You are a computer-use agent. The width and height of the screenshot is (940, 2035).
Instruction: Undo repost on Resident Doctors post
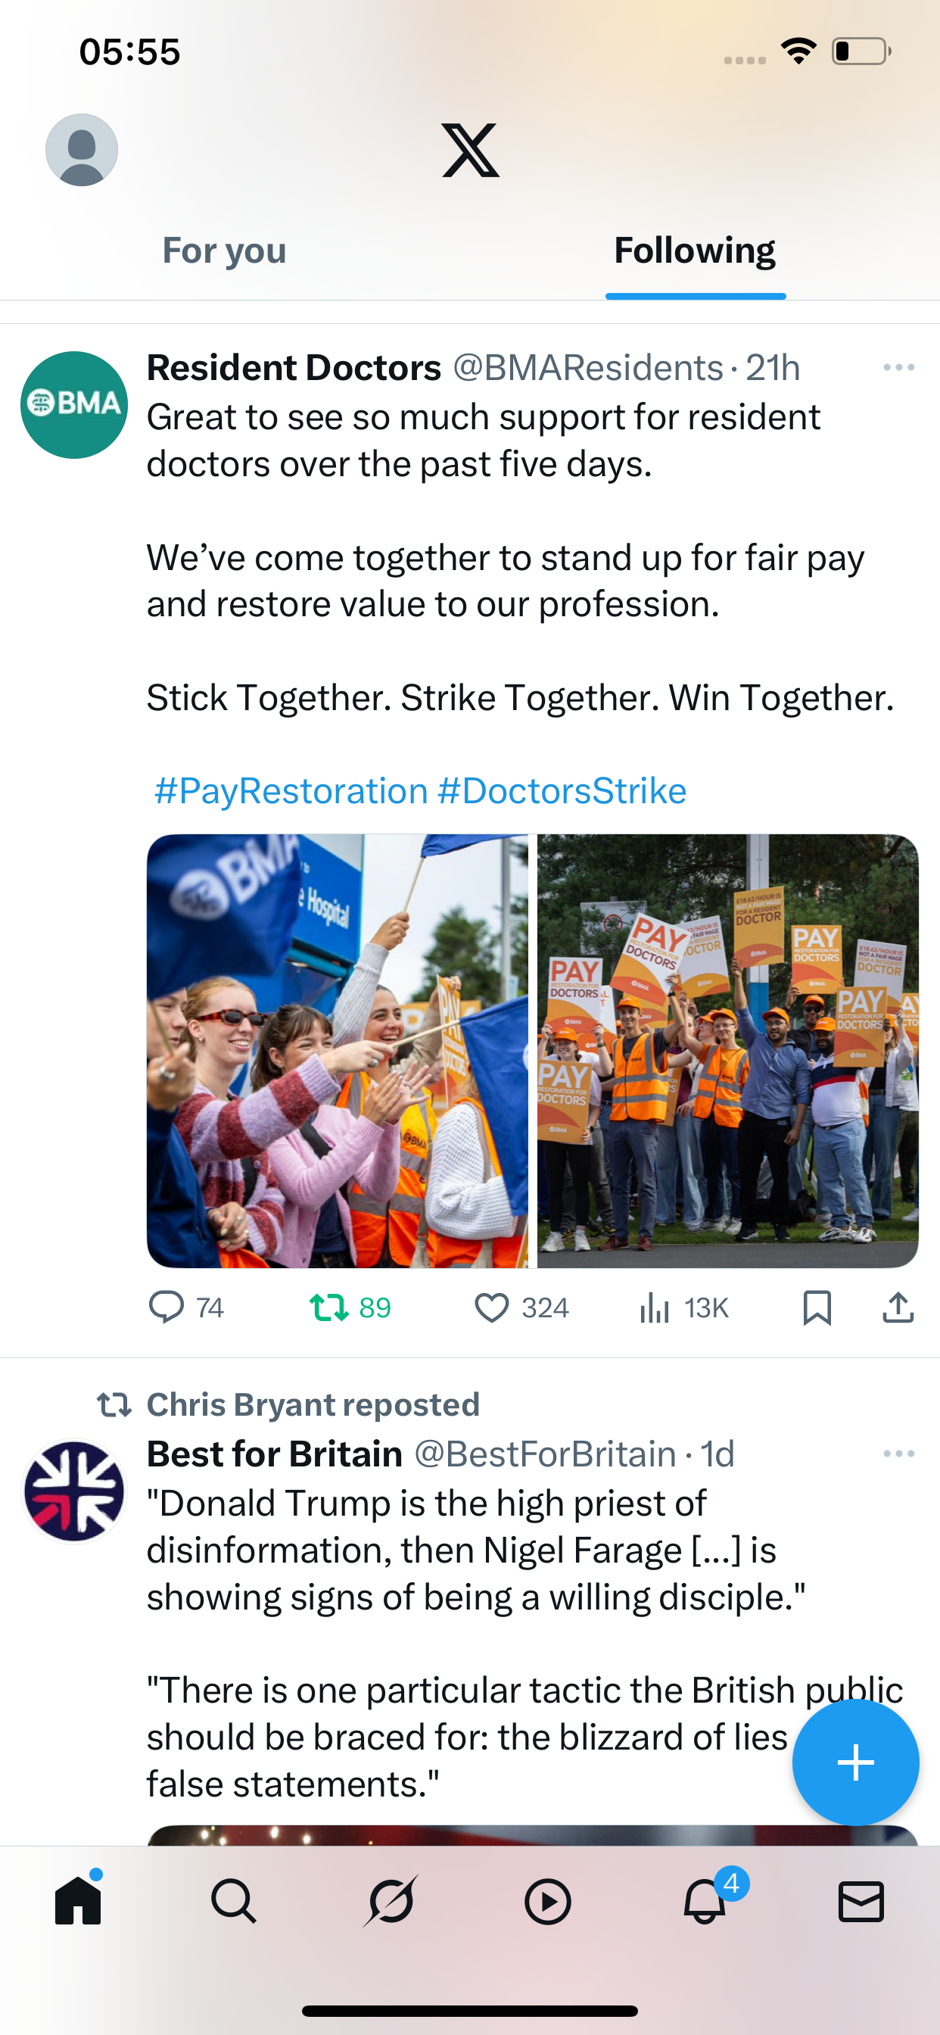[350, 1307]
